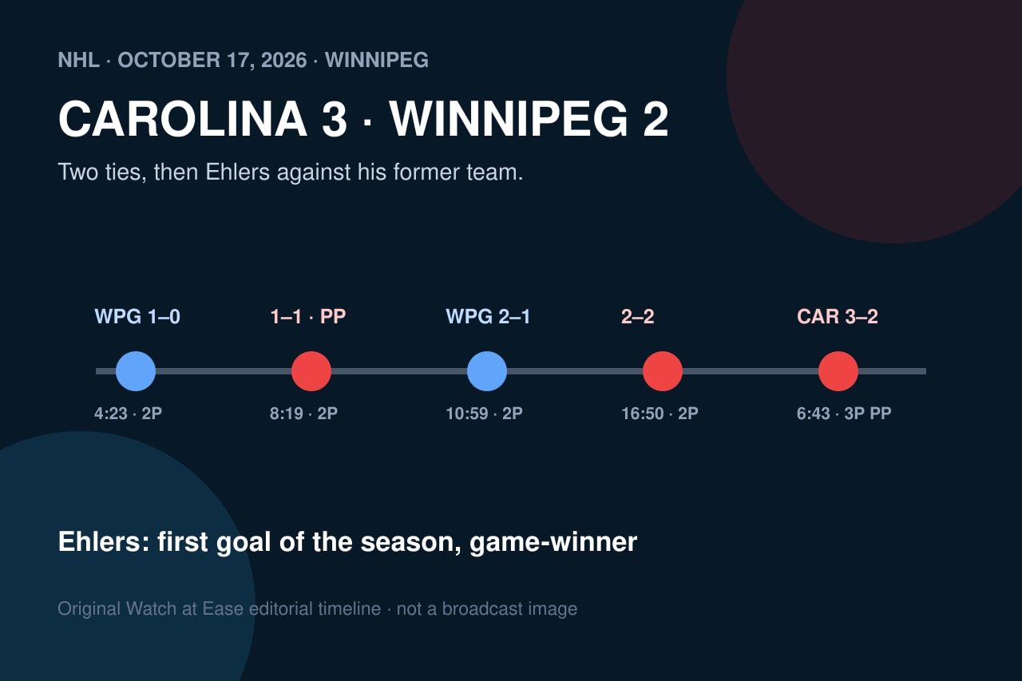
Task: Click the blue WPG 1–0 goal marker
Action: (136, 371)
